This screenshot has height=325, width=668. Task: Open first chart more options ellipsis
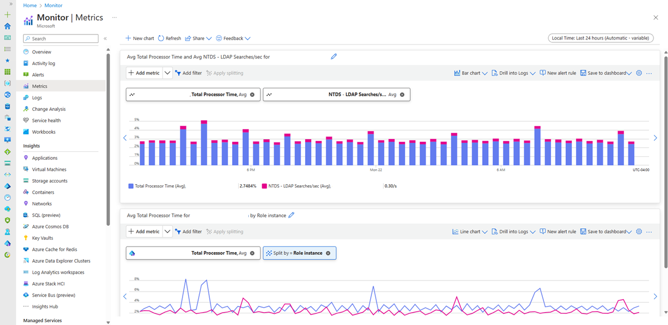click(649, 73)
